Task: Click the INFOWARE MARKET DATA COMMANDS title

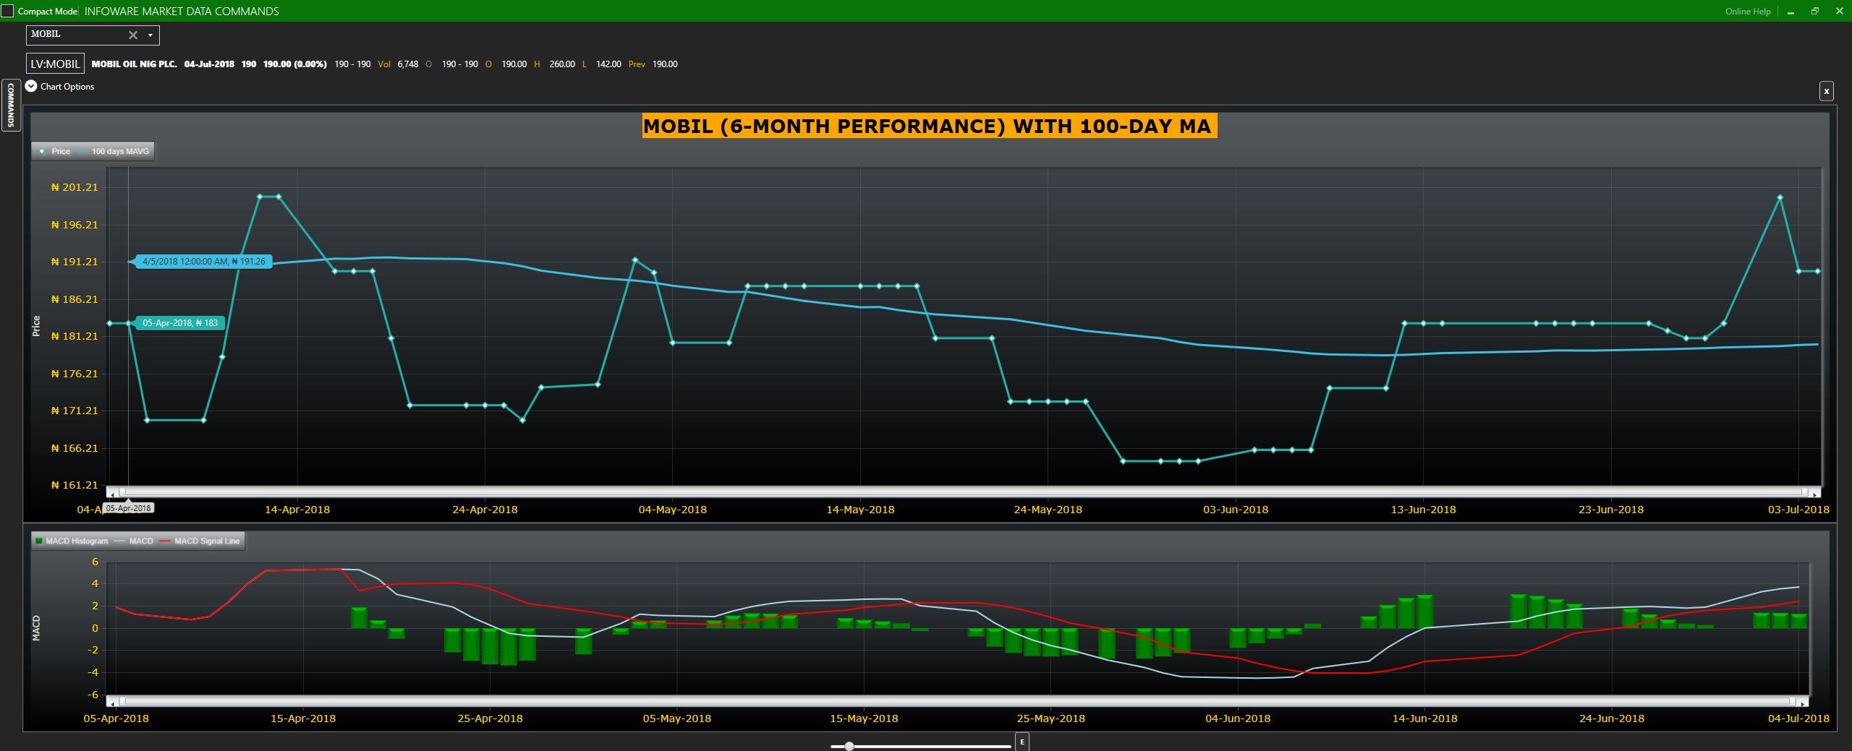Action: point(182,11)
